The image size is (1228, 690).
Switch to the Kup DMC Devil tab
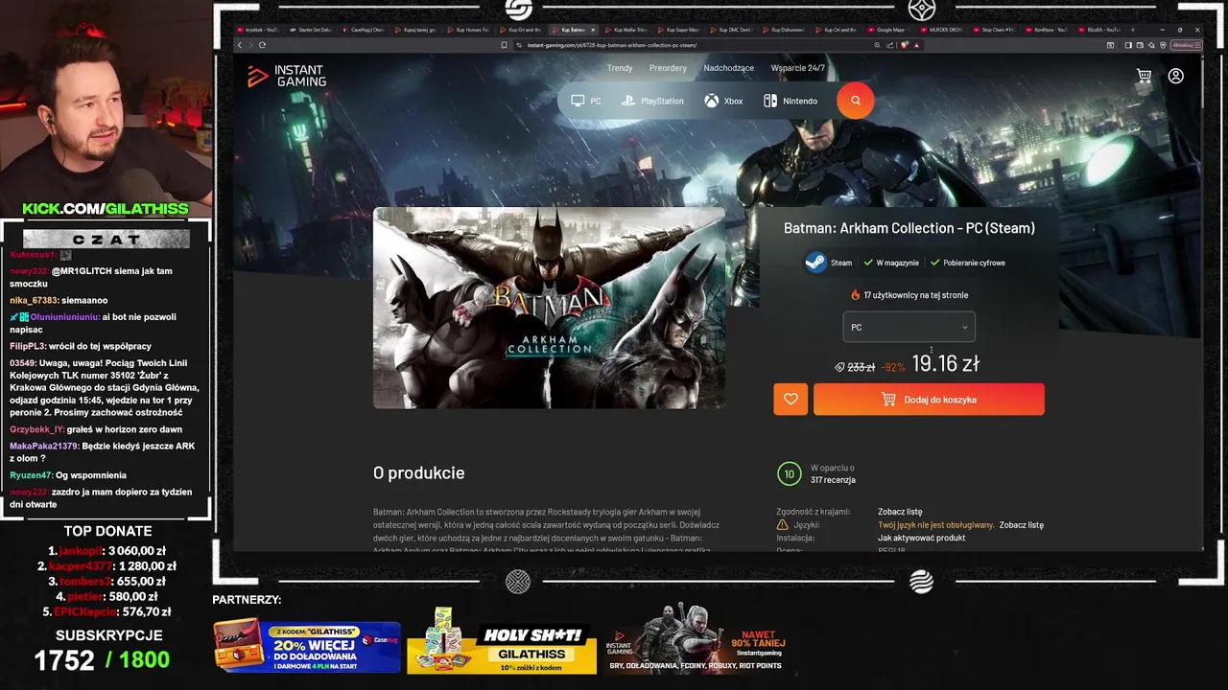click(x=734, y=30)
